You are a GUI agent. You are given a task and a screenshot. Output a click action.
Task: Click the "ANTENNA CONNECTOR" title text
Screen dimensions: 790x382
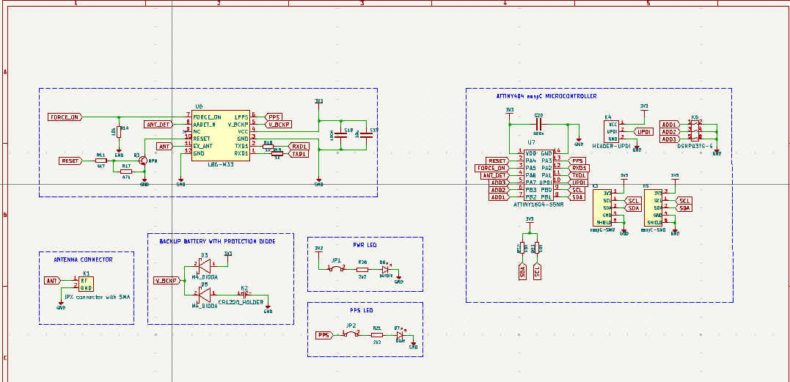[x=83, y=260]
